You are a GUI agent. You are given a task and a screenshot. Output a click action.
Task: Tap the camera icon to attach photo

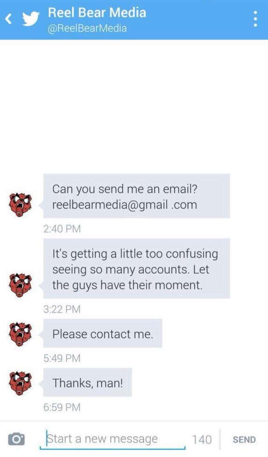pos(16,439)
